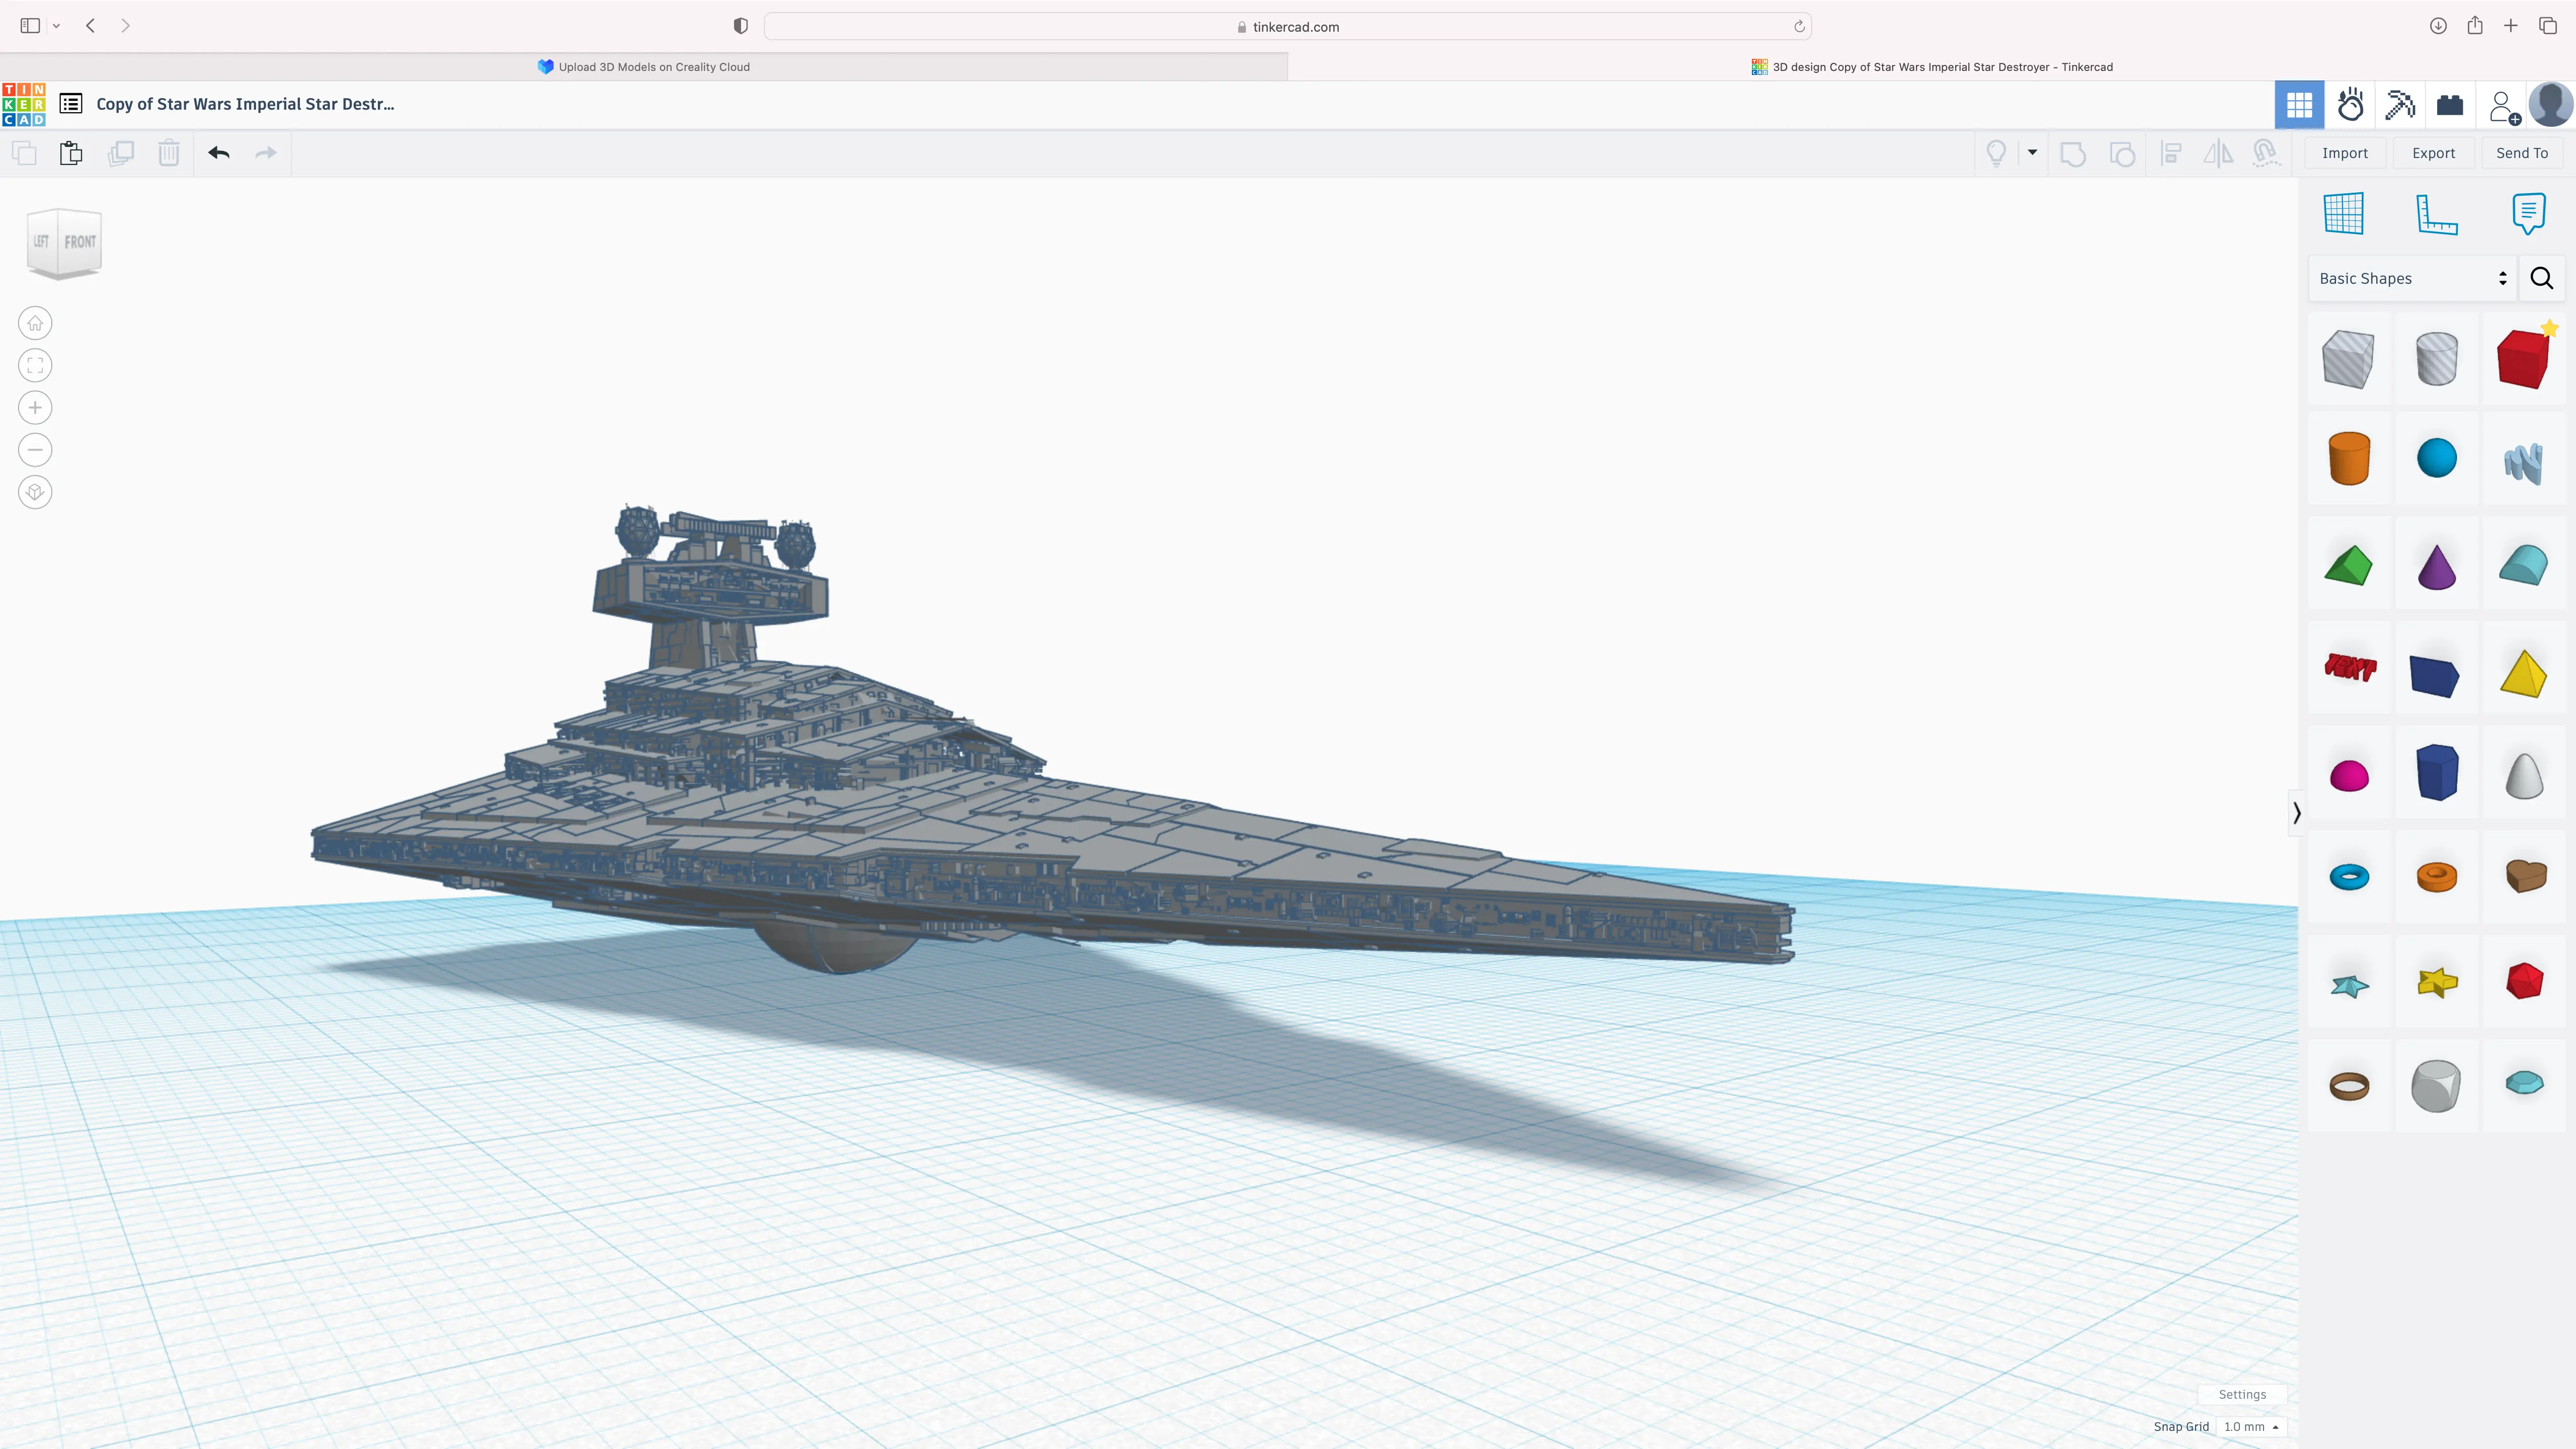Switch to Upload 3D Models tab
The height and width of the screenshot is (1449, 2576).
tap(644, 67)
